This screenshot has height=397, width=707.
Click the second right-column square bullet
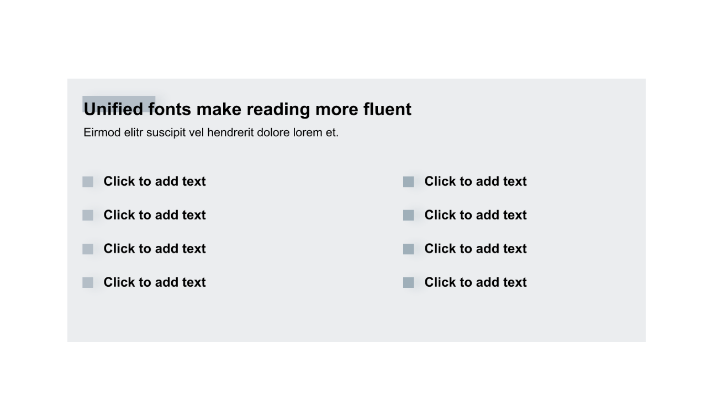pos(409,216)
